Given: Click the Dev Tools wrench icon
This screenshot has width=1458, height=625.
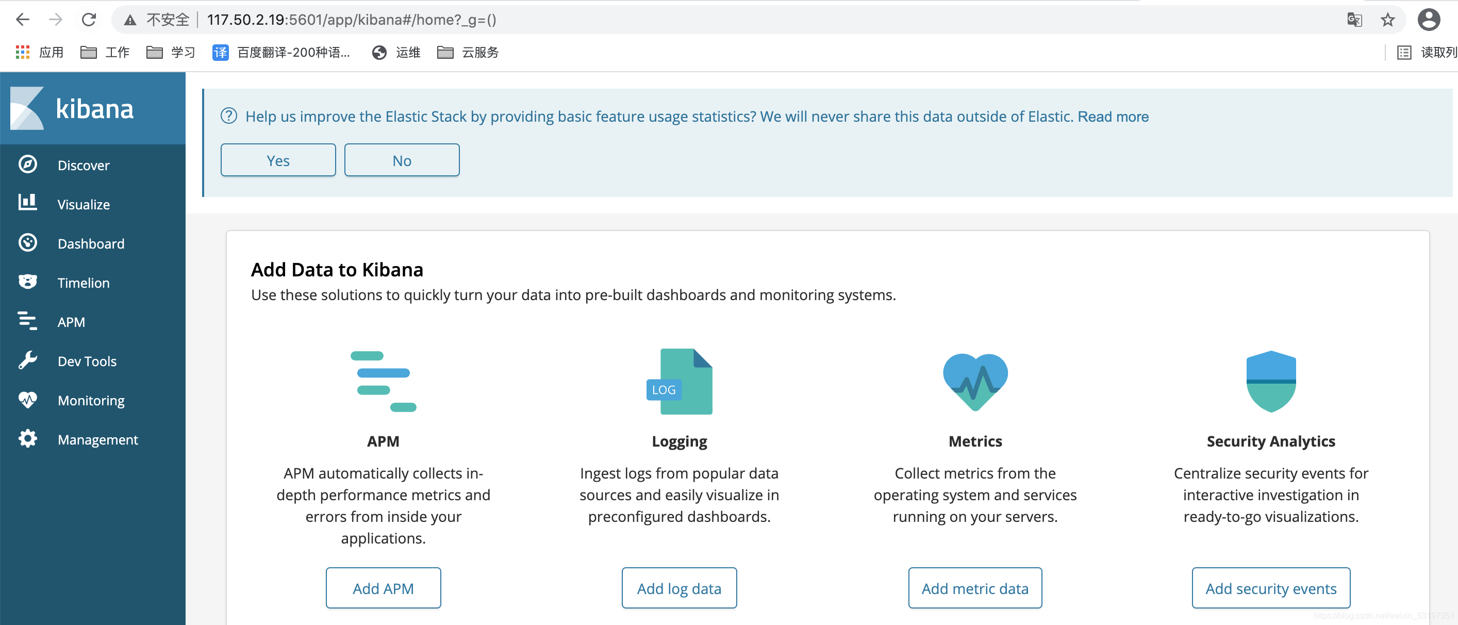Looking at the screenshot, I should coord(27,360).
